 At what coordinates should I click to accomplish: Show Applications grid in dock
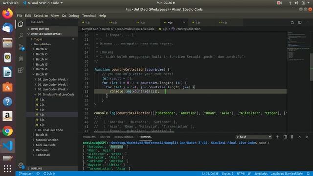pyautogui.click(x=8, y=169)
